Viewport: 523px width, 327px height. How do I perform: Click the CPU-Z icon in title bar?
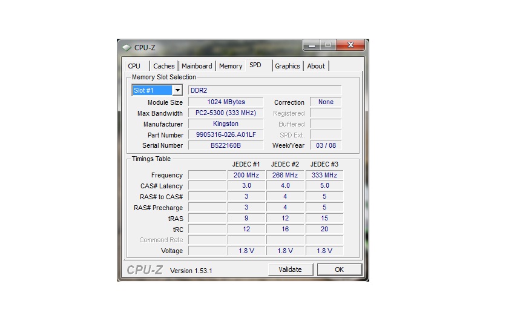click(127, 48)
